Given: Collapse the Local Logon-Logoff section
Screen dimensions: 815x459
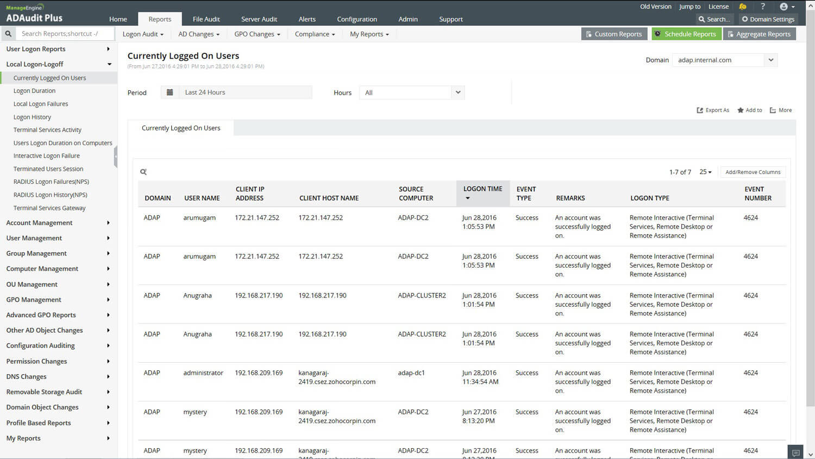Looking at the screenshot, I should [109, 64].
